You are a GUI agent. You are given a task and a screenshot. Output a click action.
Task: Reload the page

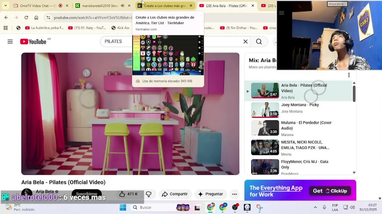[x=26, y=18]
